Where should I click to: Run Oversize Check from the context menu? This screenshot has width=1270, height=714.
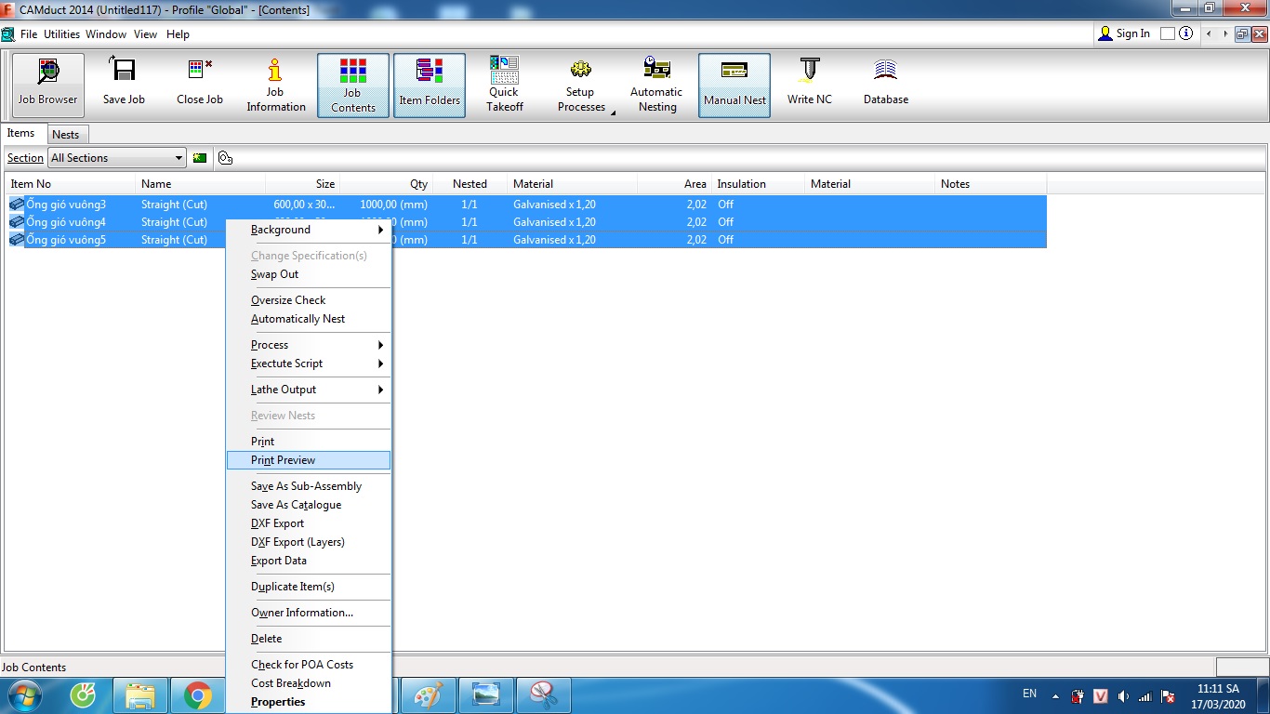pos(309,300)
